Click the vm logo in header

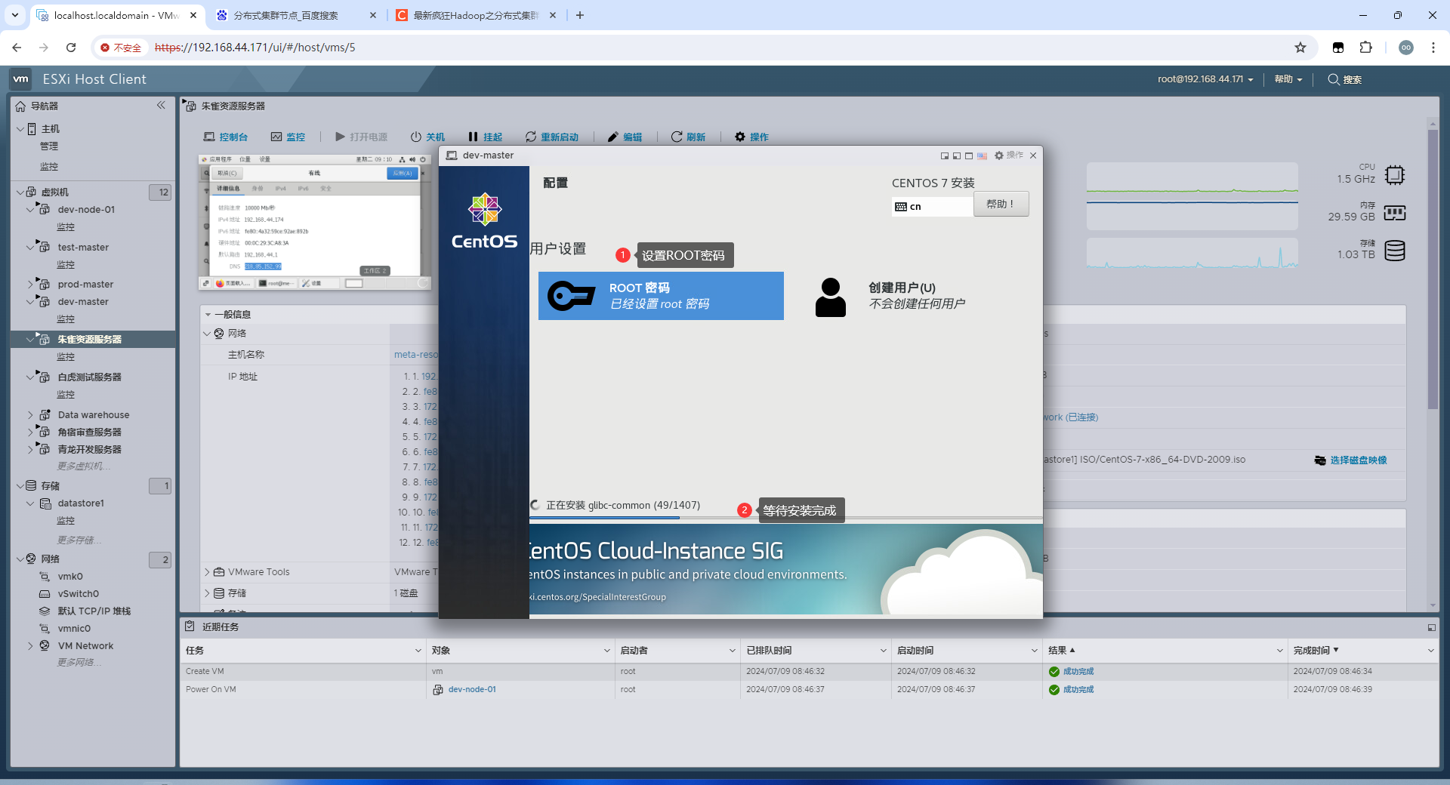click(x=21, y=79)
